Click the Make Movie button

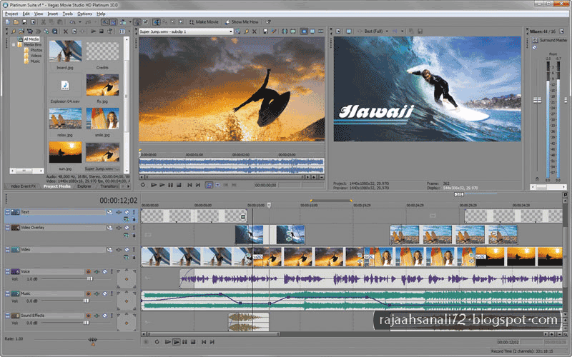pos(204,22)
